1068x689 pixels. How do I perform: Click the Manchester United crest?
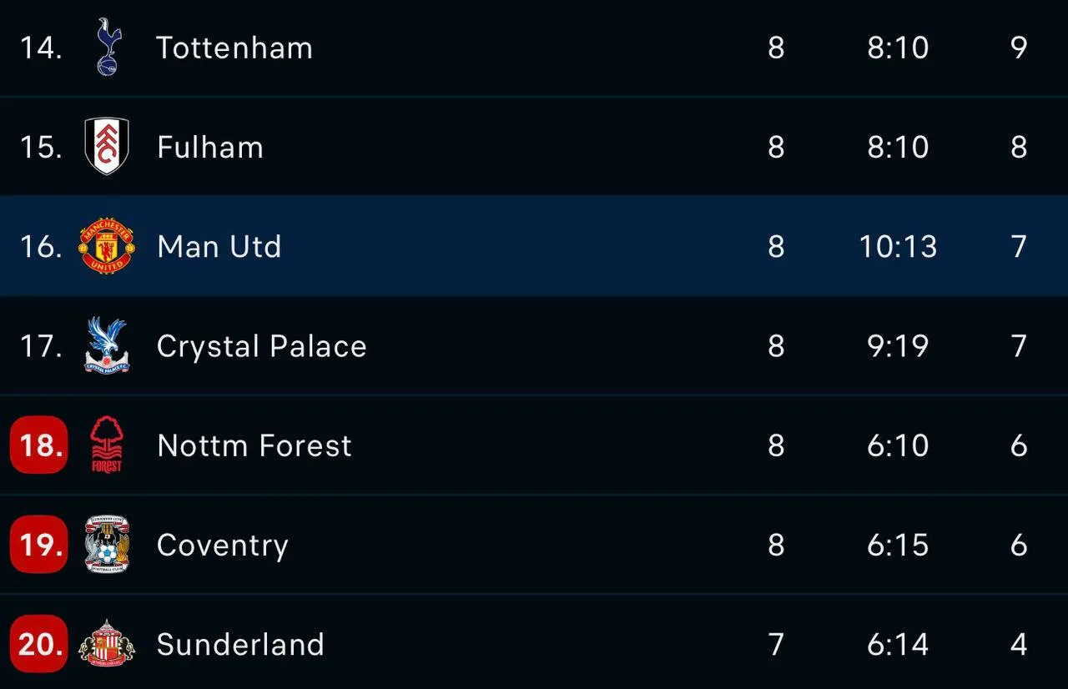(x=106, y=246)
